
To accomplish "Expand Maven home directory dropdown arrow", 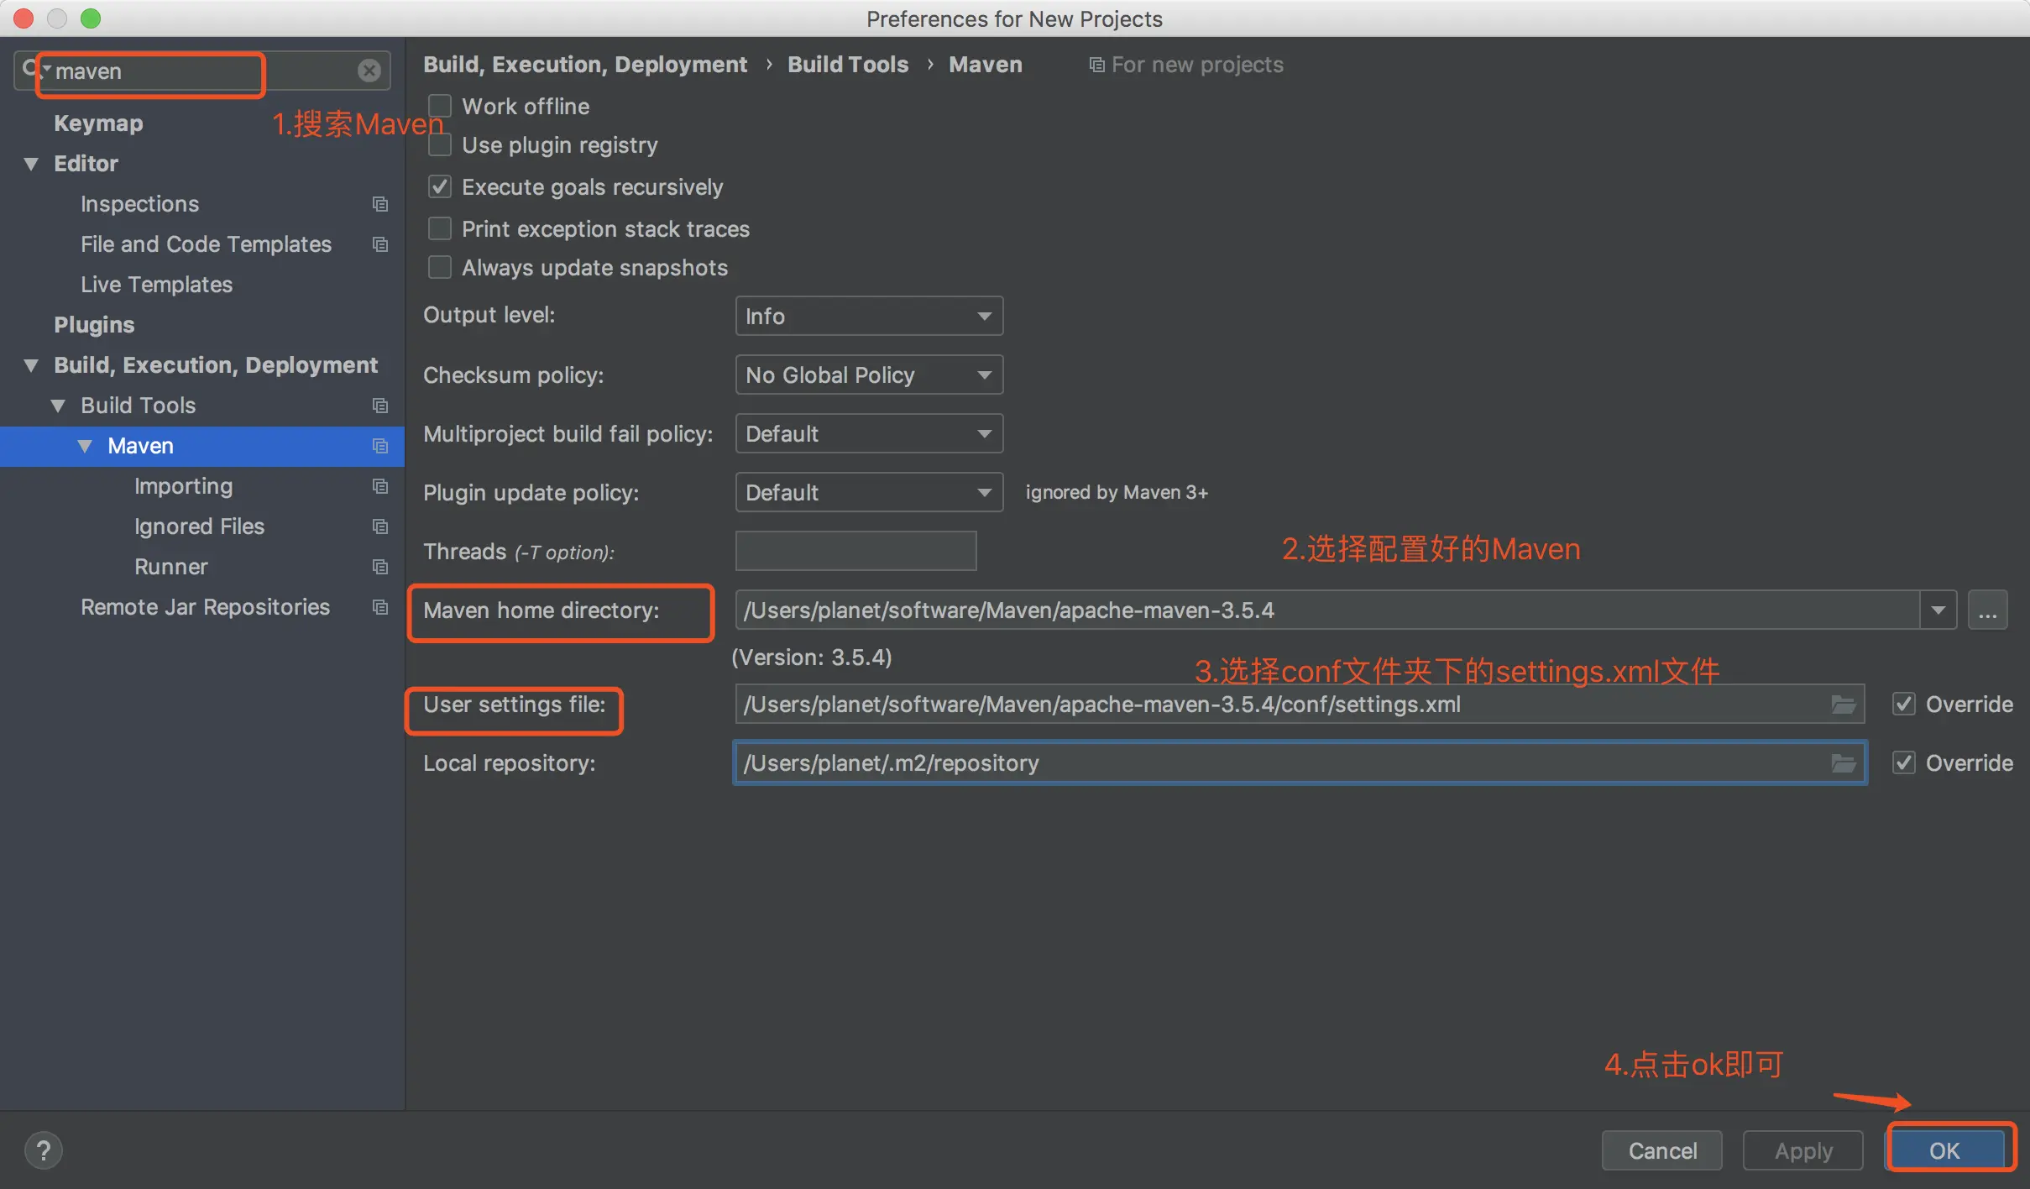I will tap(1938, 610).
